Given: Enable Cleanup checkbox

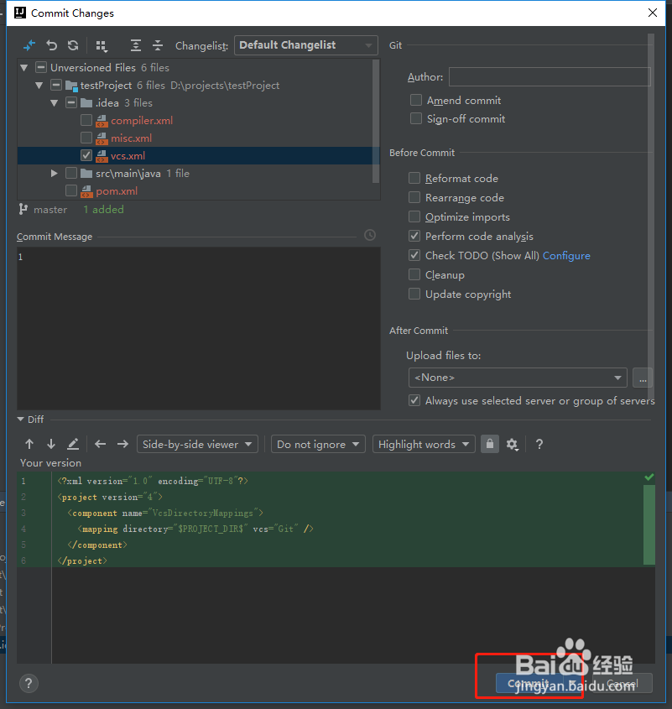Looking at the screenshot, I should tap(414, 274).
